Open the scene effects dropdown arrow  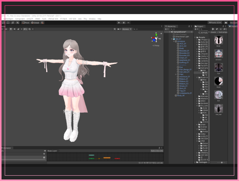(21, 29)
